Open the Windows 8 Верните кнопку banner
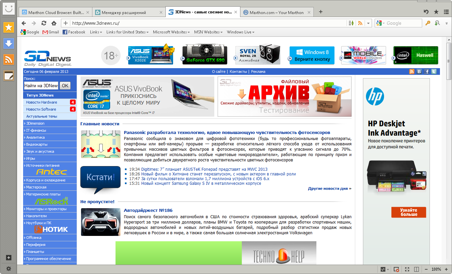 pyautogui.click(x=312, y=55)
